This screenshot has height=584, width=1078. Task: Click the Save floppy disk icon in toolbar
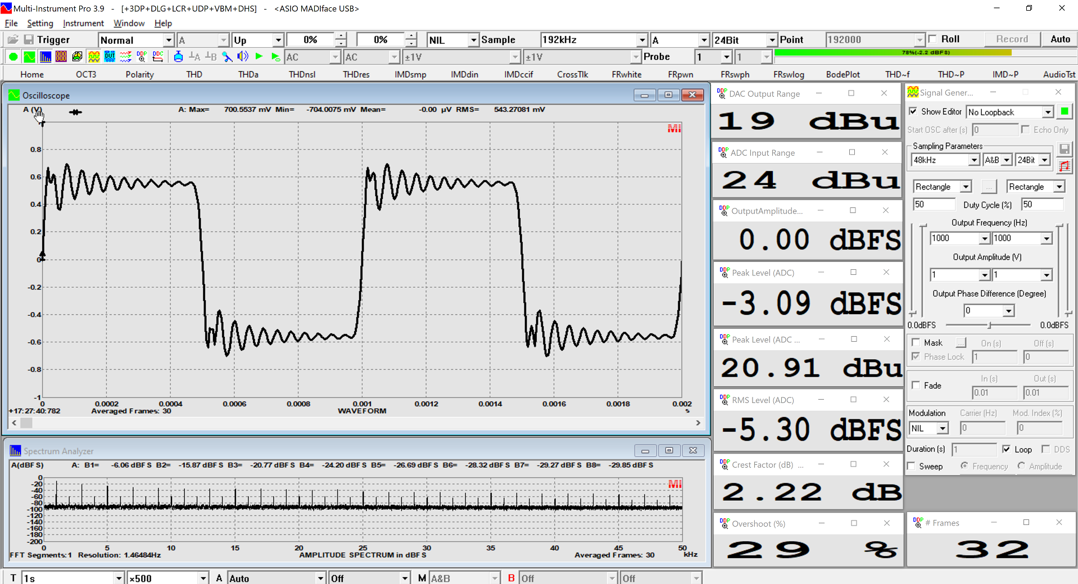(x=29, y=39)
